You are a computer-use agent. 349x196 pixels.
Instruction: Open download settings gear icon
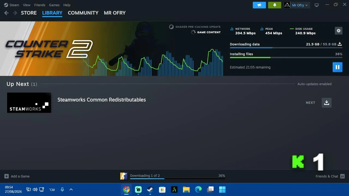pos(339,31)
